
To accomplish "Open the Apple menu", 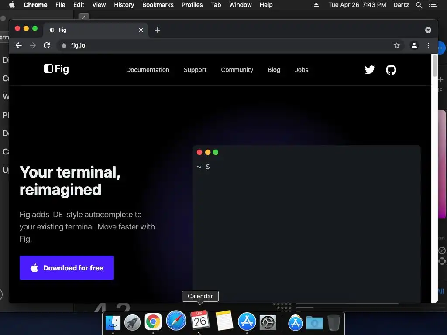I will click(x=12, y=5).
